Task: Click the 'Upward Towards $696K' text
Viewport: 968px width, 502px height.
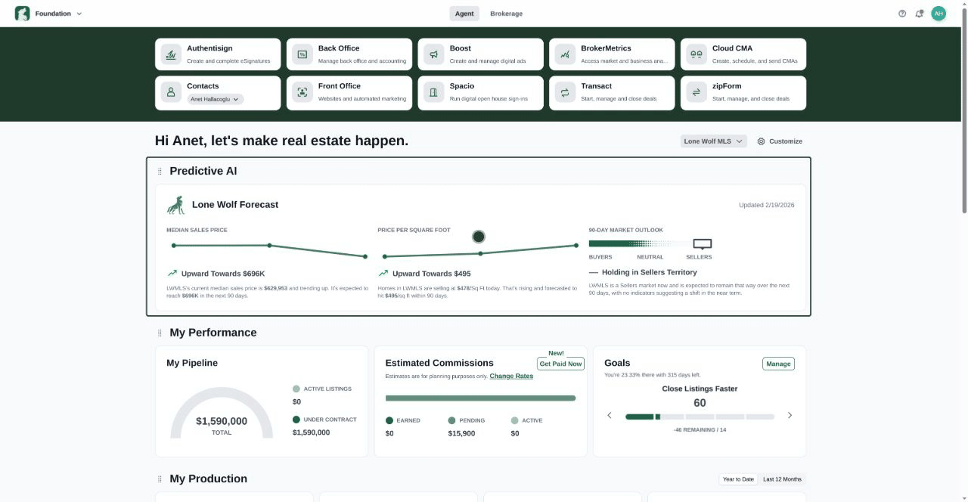Action: point(223,274)
